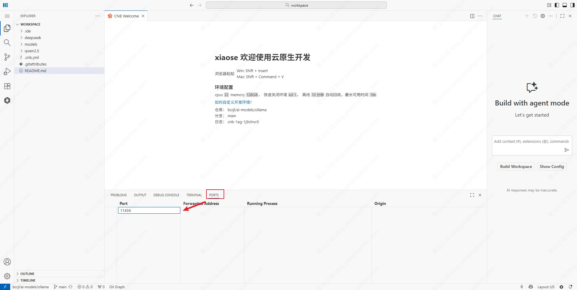
Task: Open Run and Debug view
Action: click(x=7, y=72)
